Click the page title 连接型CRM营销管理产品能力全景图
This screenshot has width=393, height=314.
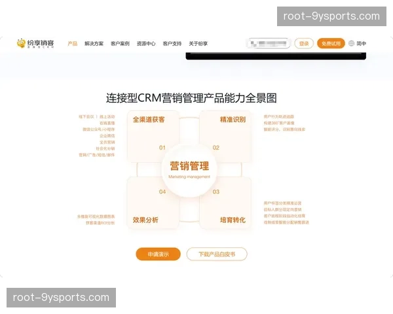tap(191, 98)
